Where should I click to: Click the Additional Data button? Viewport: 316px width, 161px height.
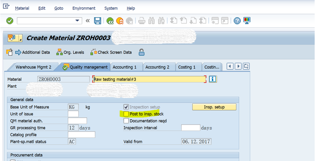[32, 52]
